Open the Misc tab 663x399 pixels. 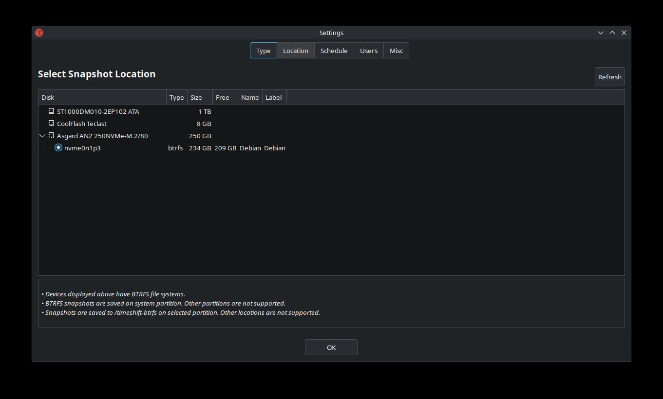click(x=397, y=51)
